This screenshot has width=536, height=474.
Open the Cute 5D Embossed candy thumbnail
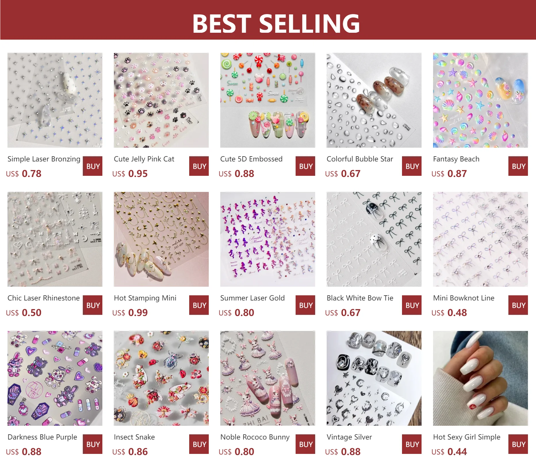[x=267, y=100]
